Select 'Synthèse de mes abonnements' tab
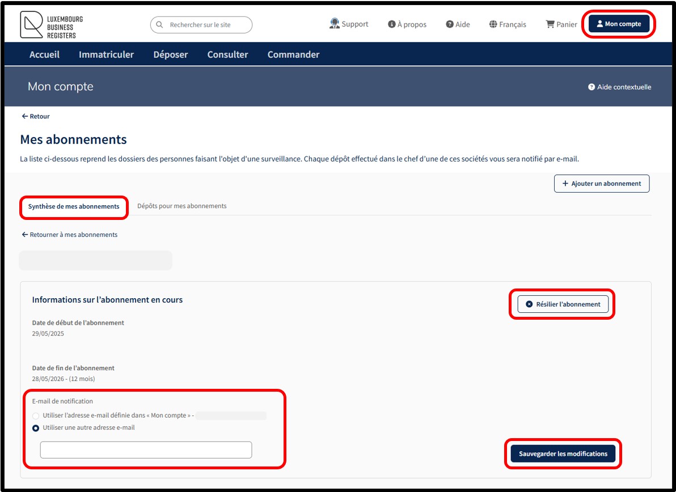 (74, 206)
